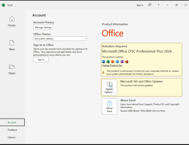Minimize the Excel window
The width and height of the screenshot is (189, 145).
tap(167, 5)
